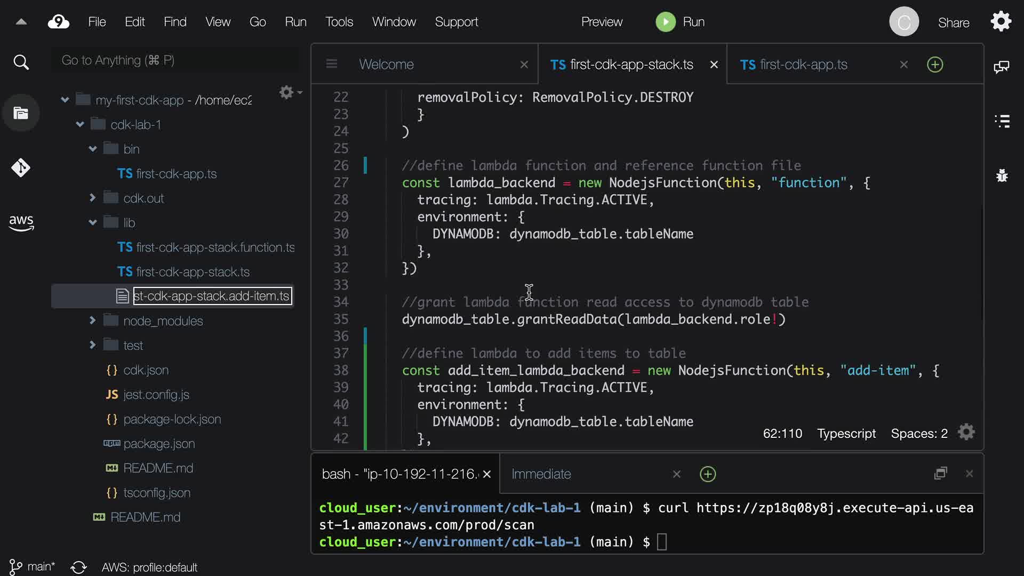Image resolution: width=1024 pixels, height=576 pixels.
Task: Open the Environment files panel icon
Action: [21, 113]
